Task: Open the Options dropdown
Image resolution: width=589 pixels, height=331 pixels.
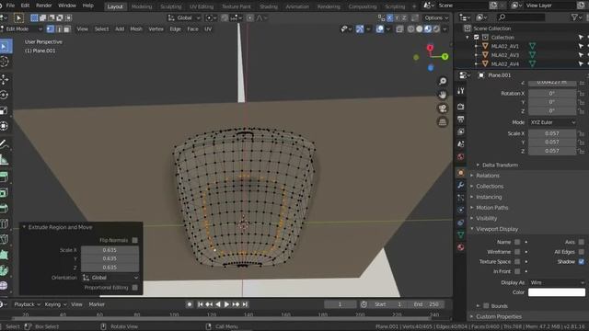Action: (435, 17)
